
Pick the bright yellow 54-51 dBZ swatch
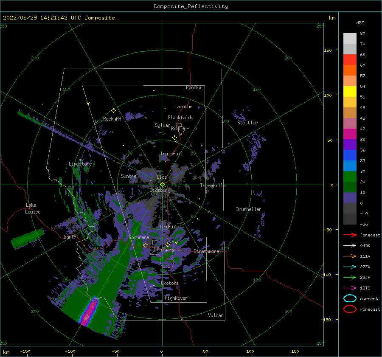click(x=350, y=92)
